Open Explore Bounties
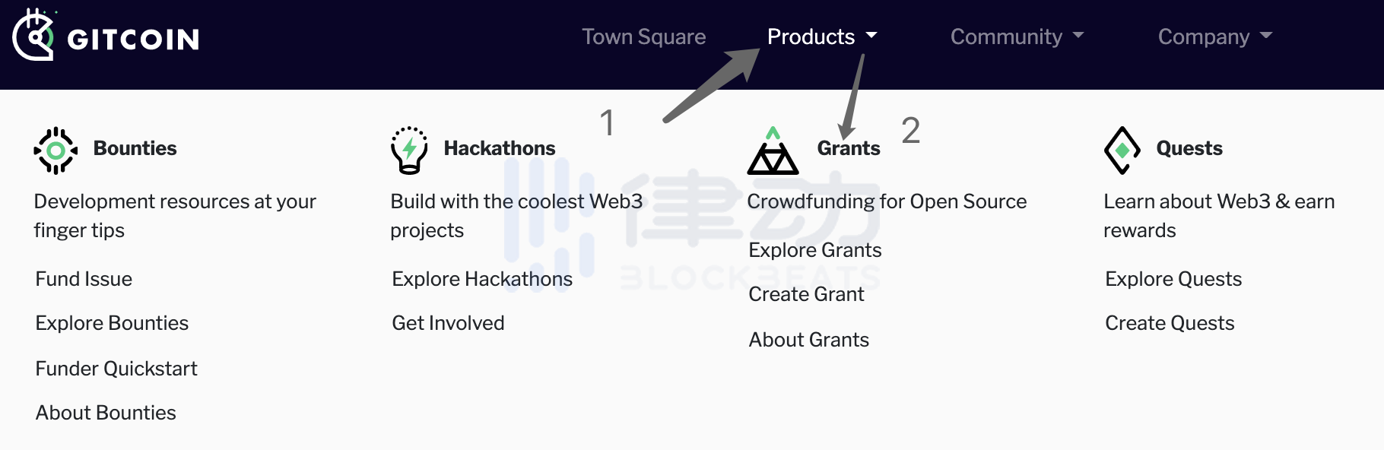This screenshot has width=1384, height=450. pos(112,323)
